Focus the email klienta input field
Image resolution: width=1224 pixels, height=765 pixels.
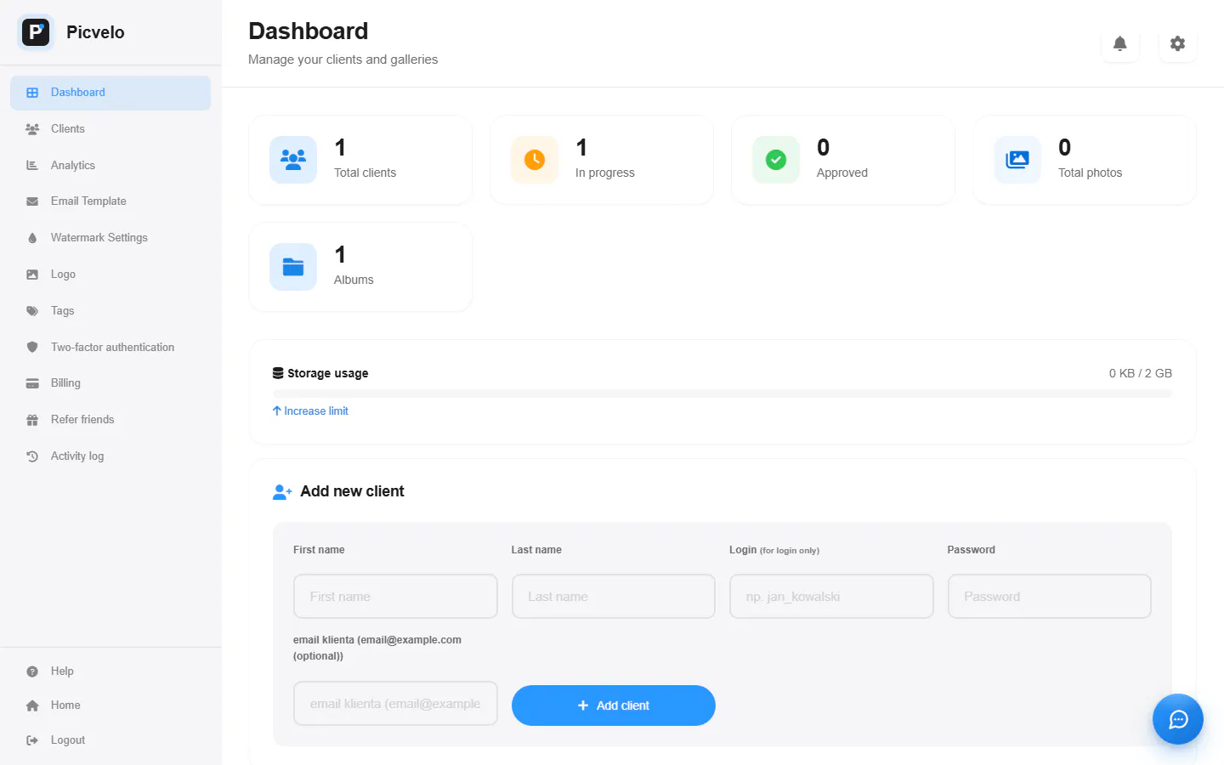point(395,704)
